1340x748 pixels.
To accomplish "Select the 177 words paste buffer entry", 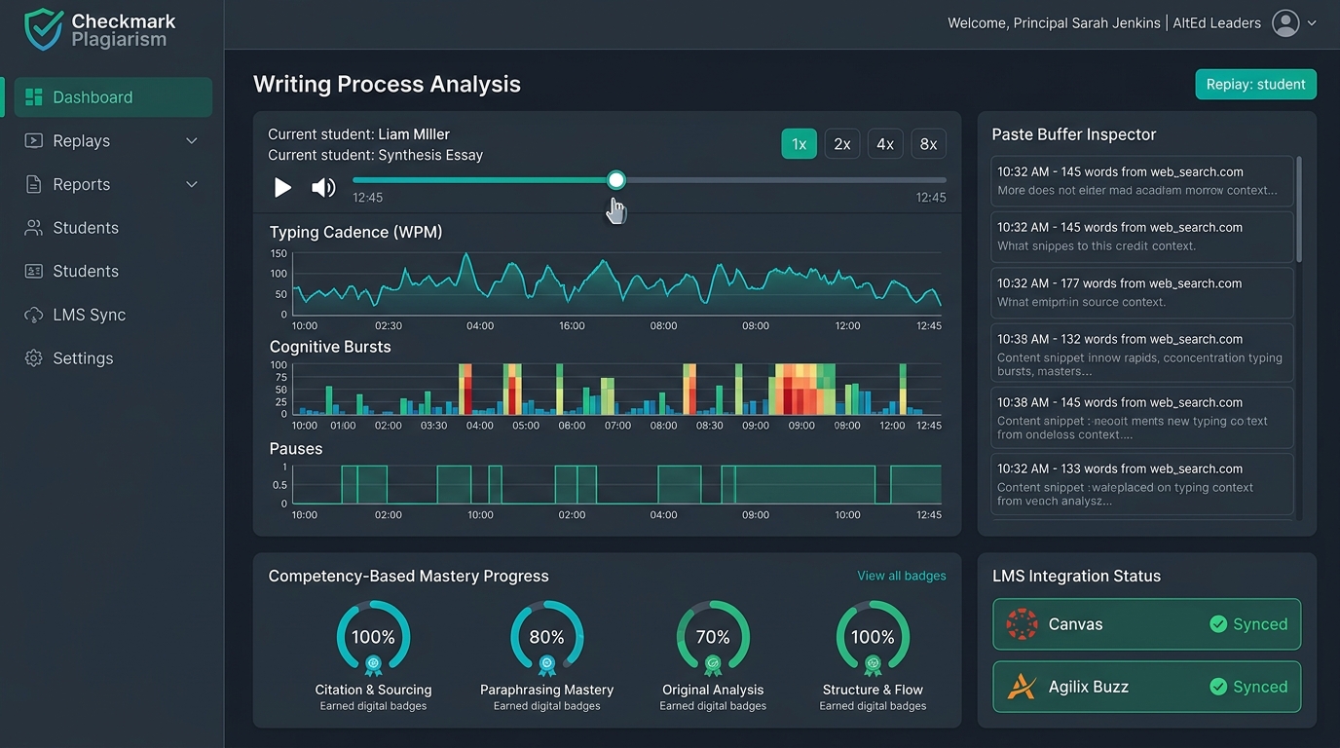I will pyautogui.click(x=1142, y=292).
